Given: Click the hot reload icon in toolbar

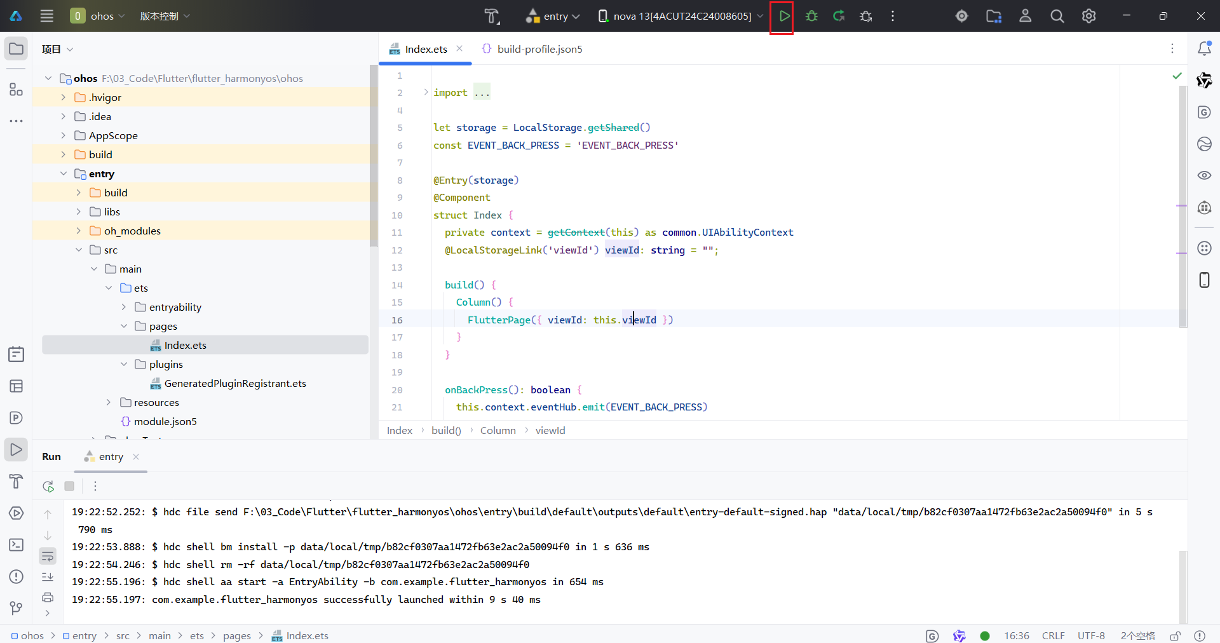Looking at the screenshot, I should (839, 16).
